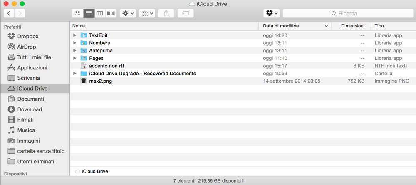Click the Utenti eliminati folder icon
The height and width of the screenshot is (185, 416).
click(x=11, y=161)
